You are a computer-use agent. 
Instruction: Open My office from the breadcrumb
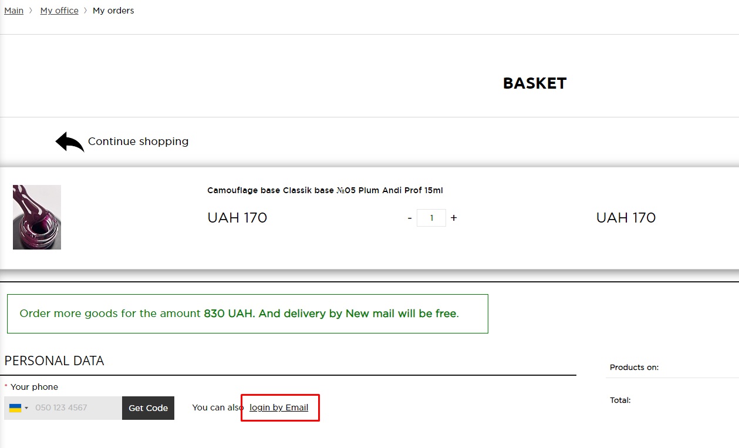tap(59, 10)
